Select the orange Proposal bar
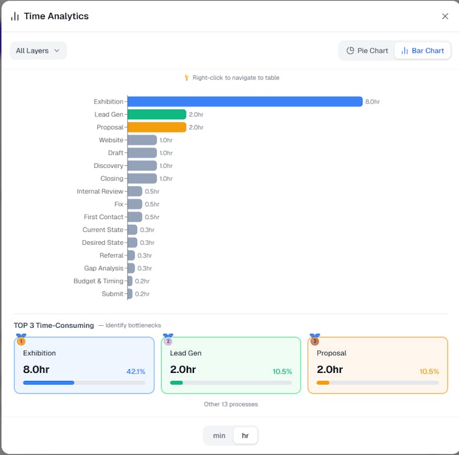The width and height of the screenshot is (459, 455). click(x=157, y=127)
